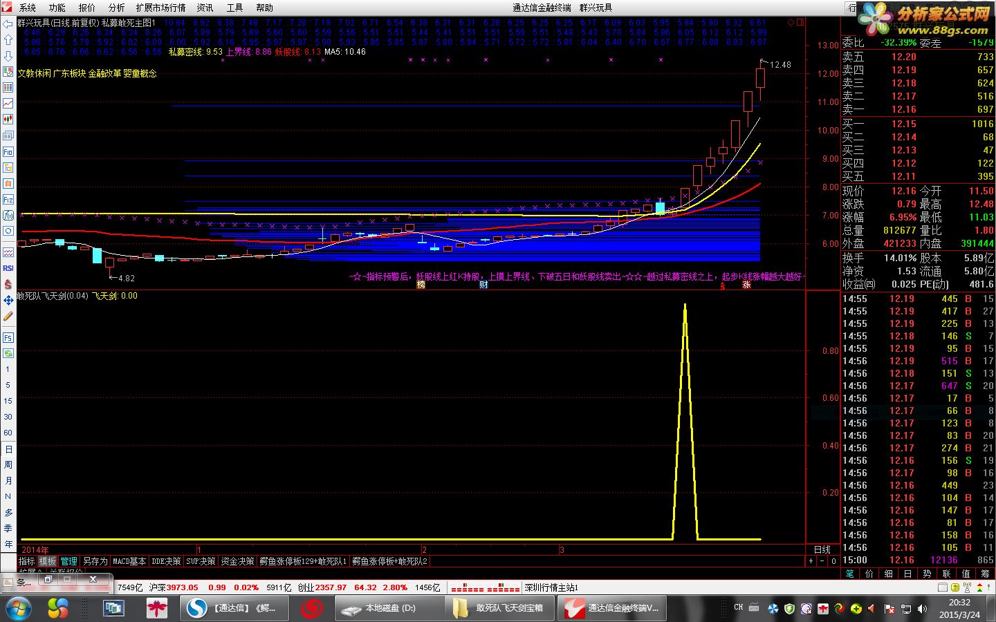
Task: Open the 日线 period selector
Action: point(822,549)
